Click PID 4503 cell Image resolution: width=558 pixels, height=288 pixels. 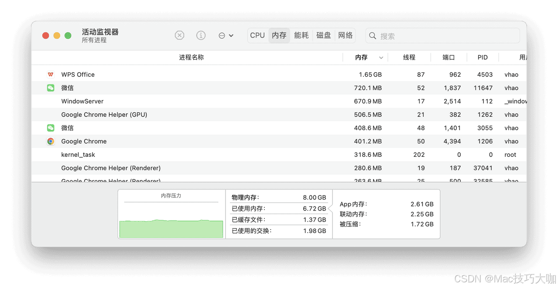coord(485,75)
